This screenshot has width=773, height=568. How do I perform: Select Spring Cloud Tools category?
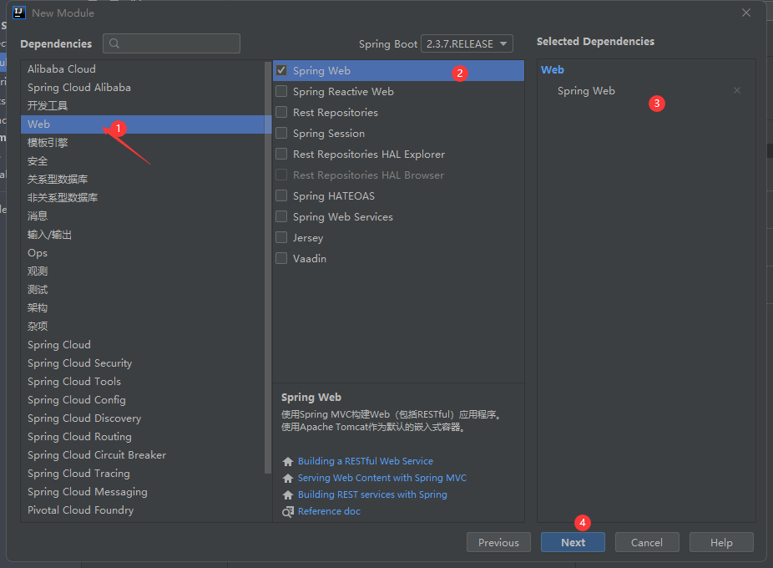[143, 382]
